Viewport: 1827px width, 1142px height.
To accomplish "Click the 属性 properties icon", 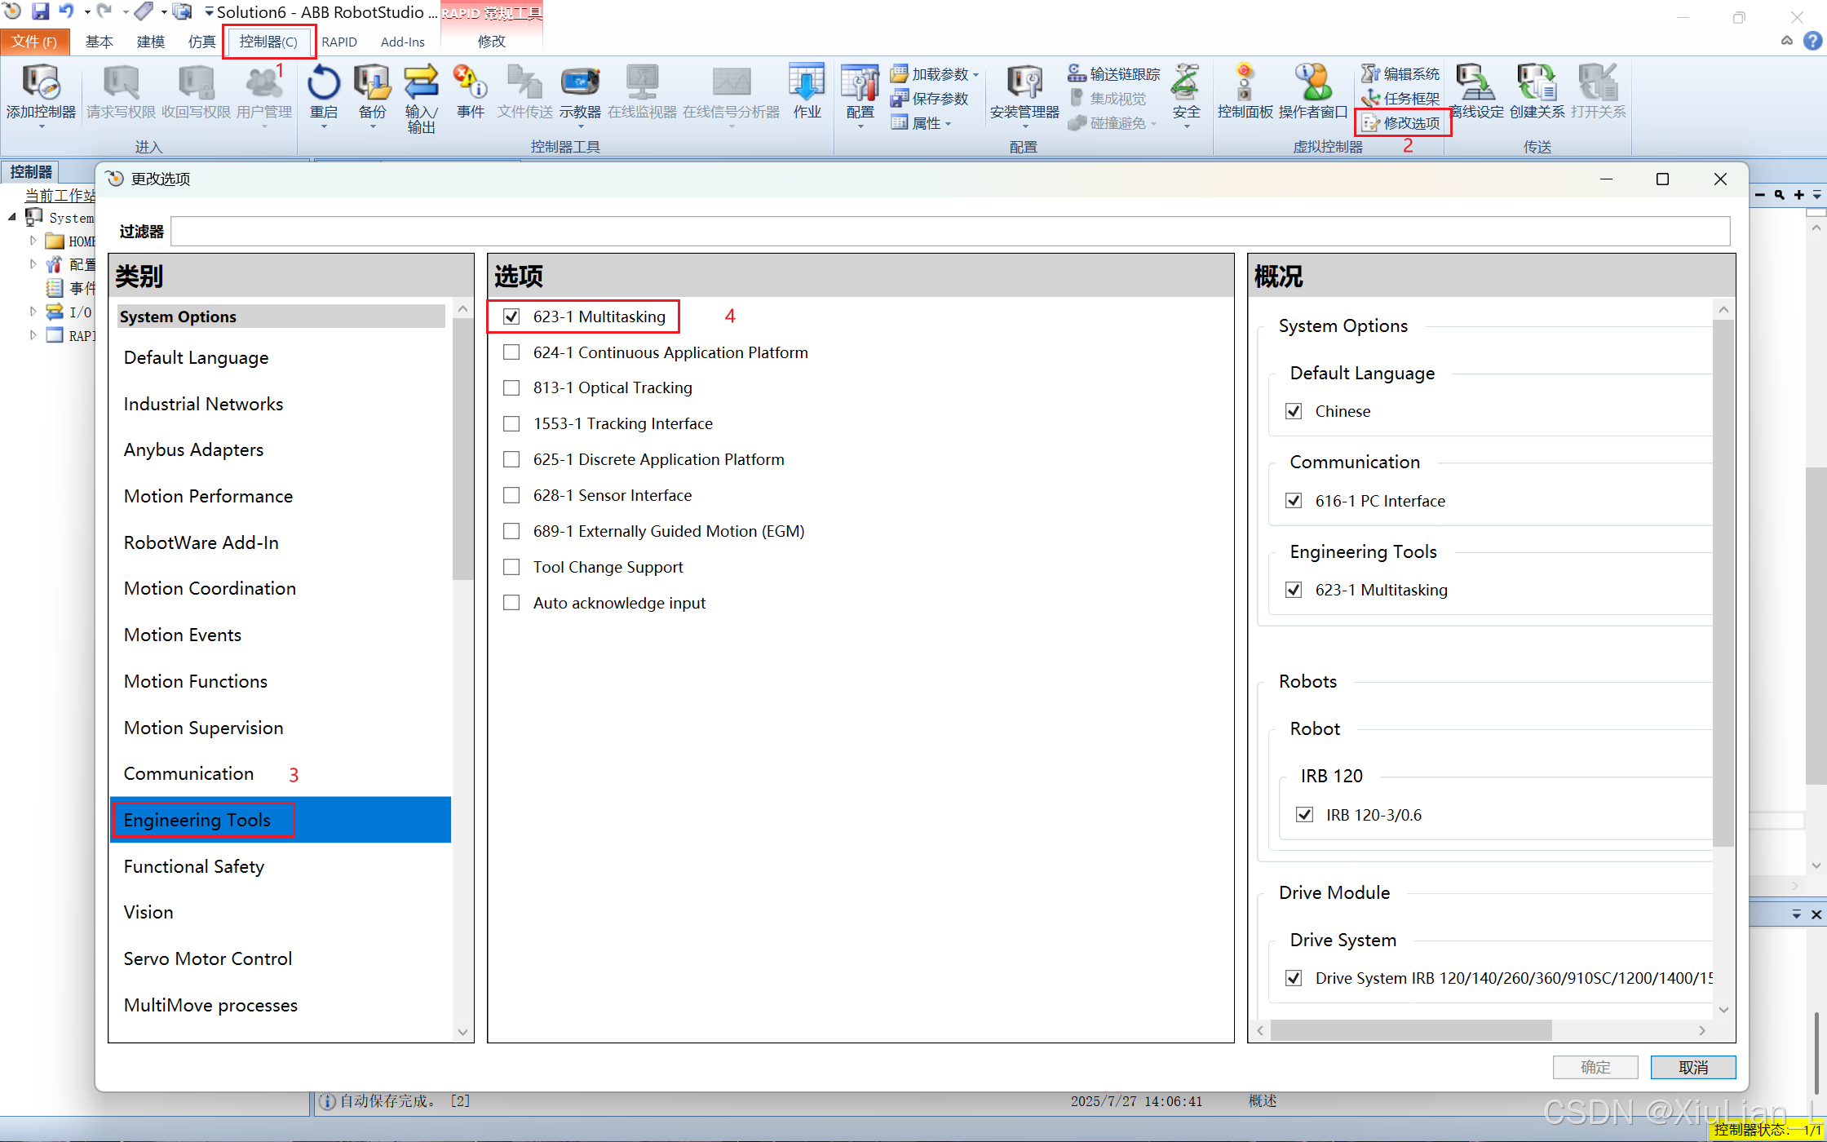I will [x=898, y=123].
